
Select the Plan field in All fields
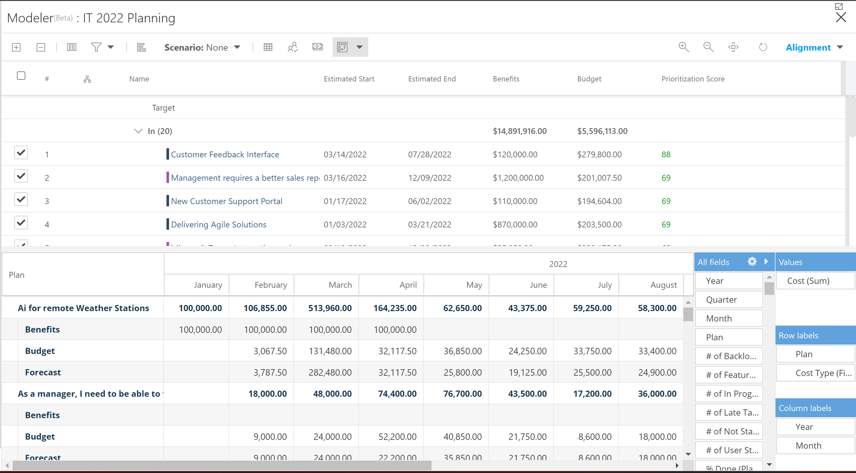(729, 337)
